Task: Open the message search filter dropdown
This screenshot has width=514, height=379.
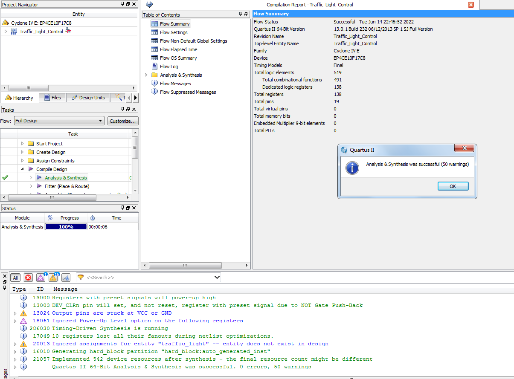Action: [217, 278]
